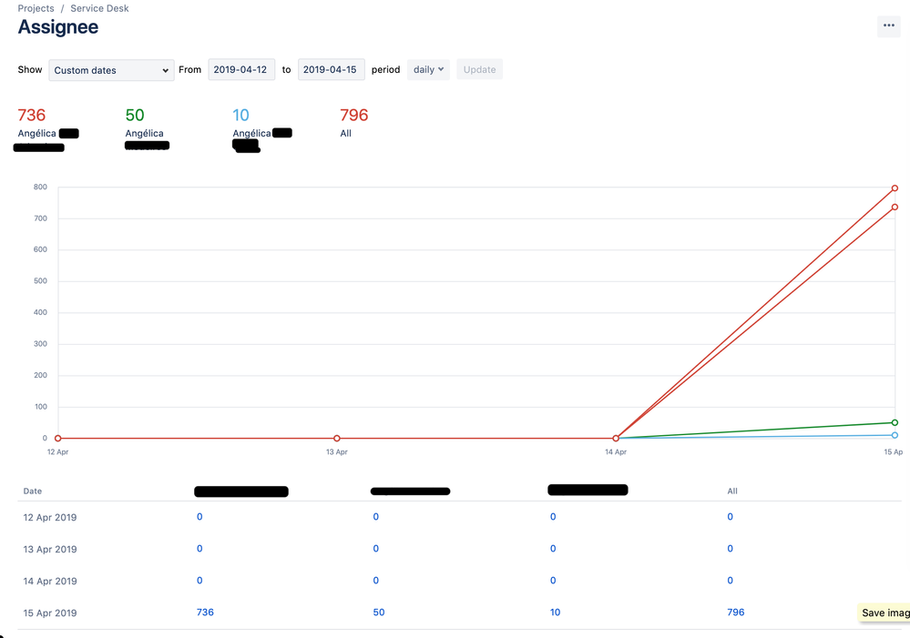Select the green summary total 50

pyautogui.click(x=134, y=115)
